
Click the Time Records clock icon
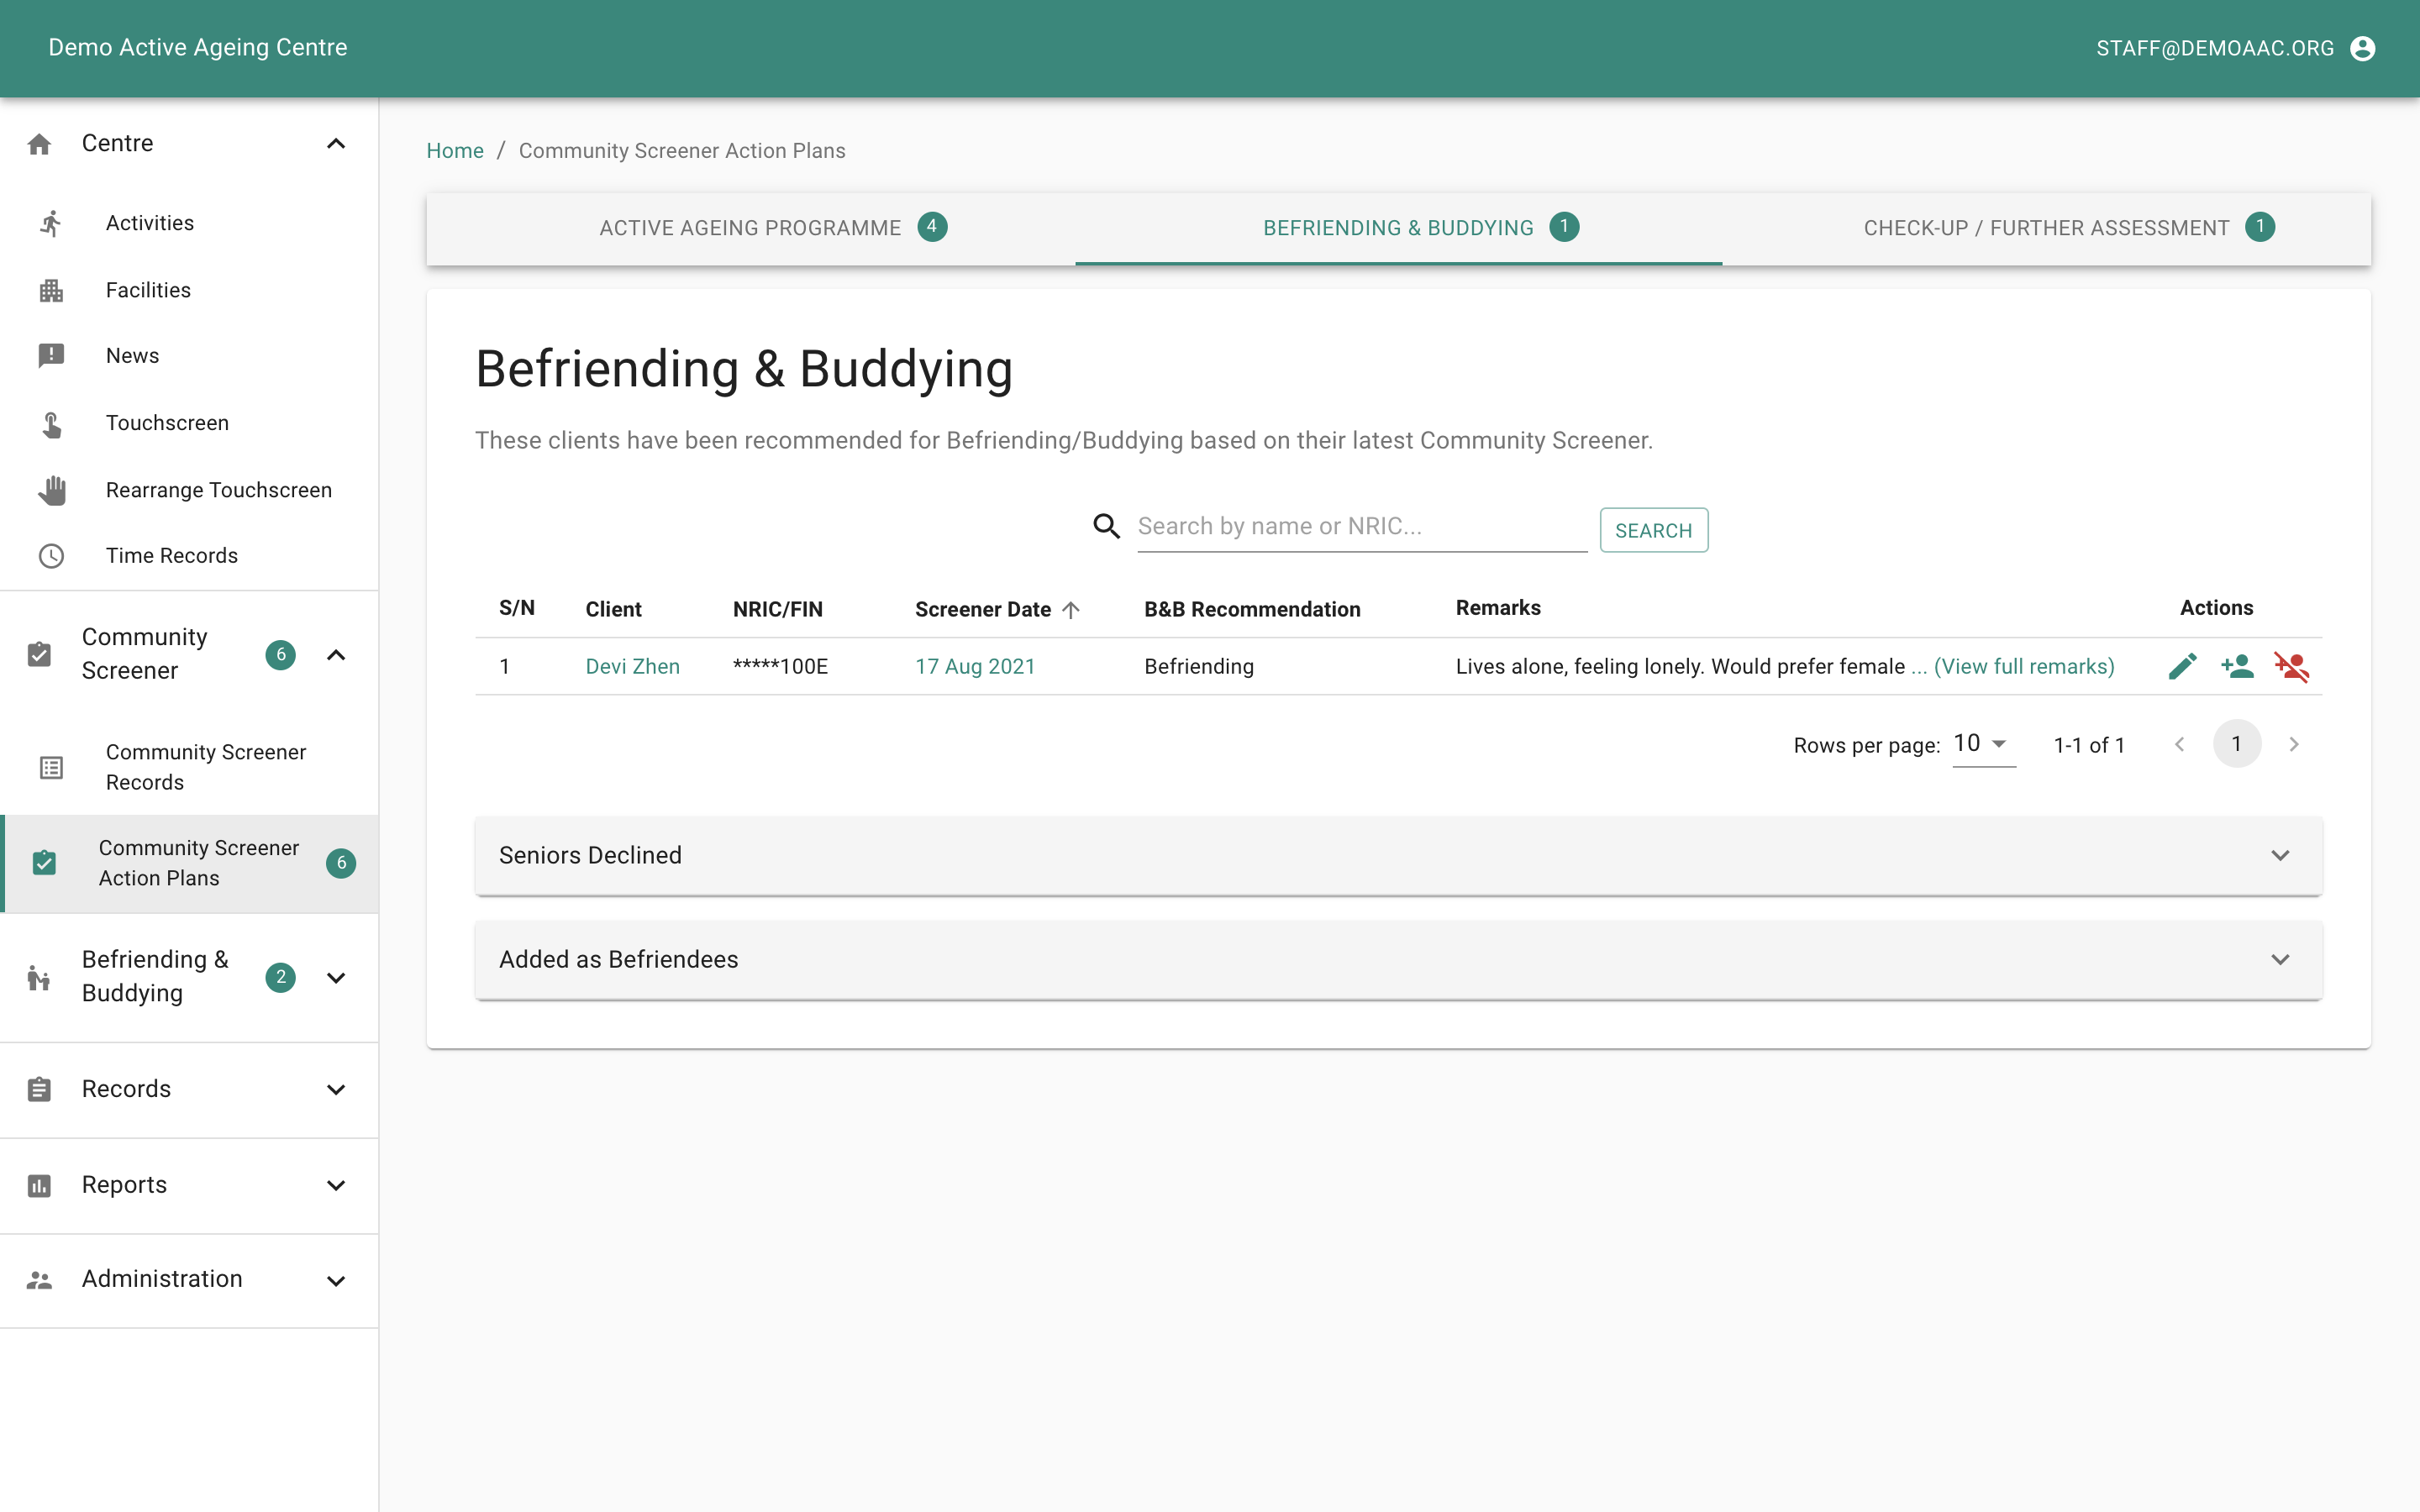51,556
